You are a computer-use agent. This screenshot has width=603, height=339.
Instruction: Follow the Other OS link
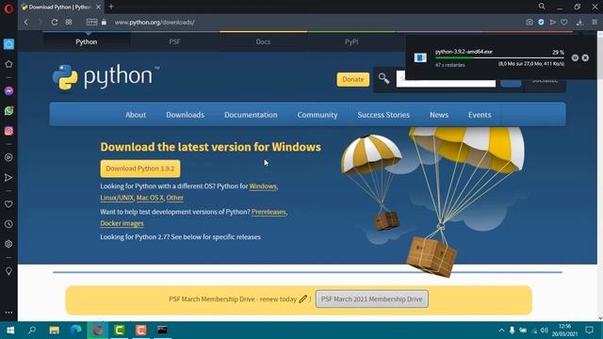[x=175, y=198]
